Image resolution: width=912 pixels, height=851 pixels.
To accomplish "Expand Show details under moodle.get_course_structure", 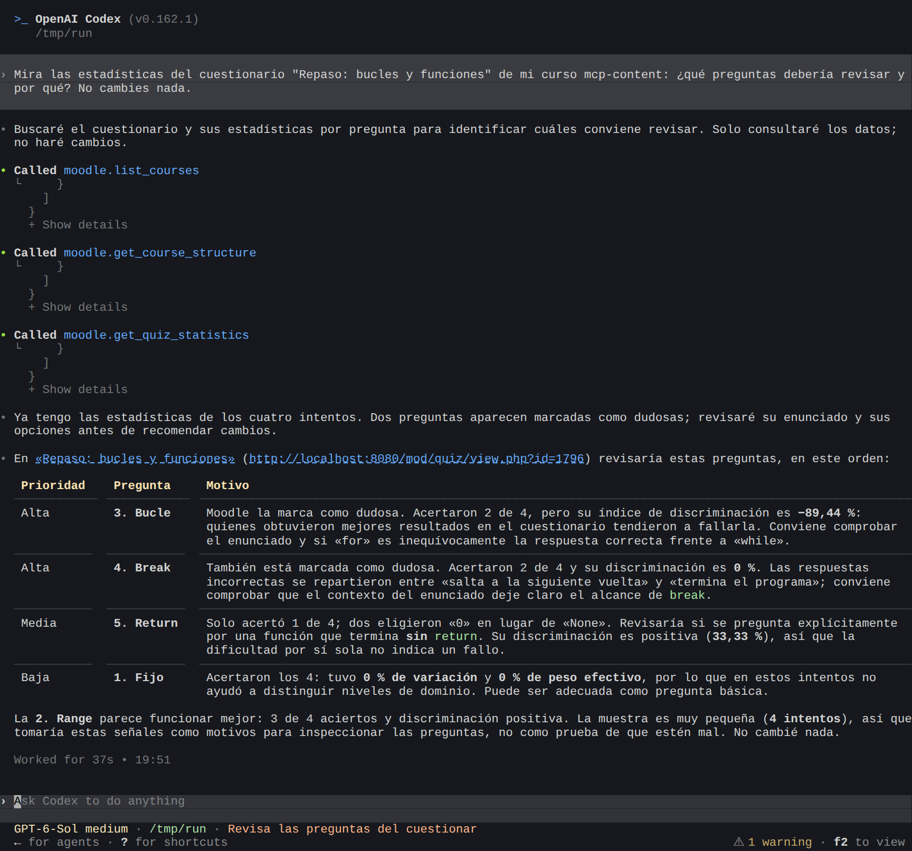I will pos(78,307).
